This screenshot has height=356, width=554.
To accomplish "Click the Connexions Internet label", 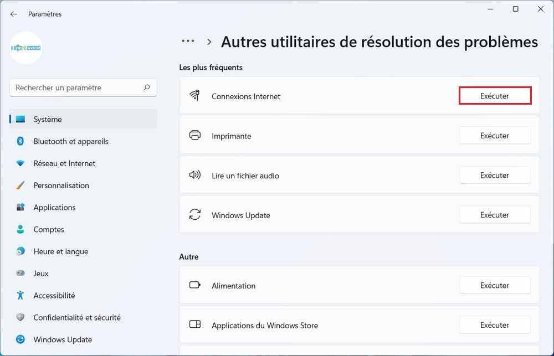I will [246, 96].
